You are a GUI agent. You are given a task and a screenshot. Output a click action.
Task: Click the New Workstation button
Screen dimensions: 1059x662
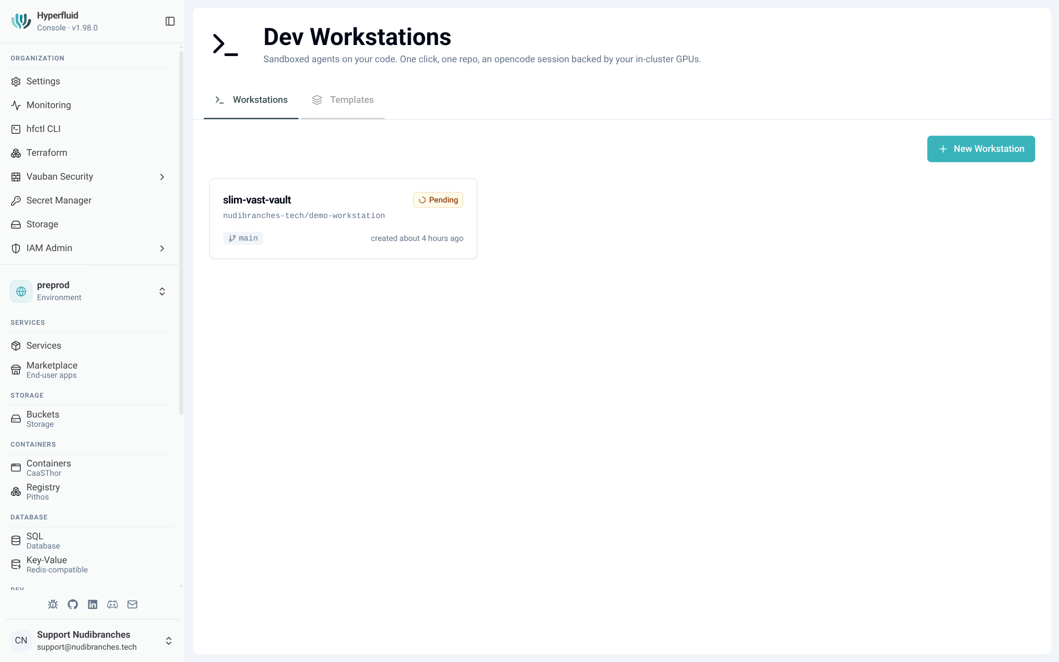point(981,149)
